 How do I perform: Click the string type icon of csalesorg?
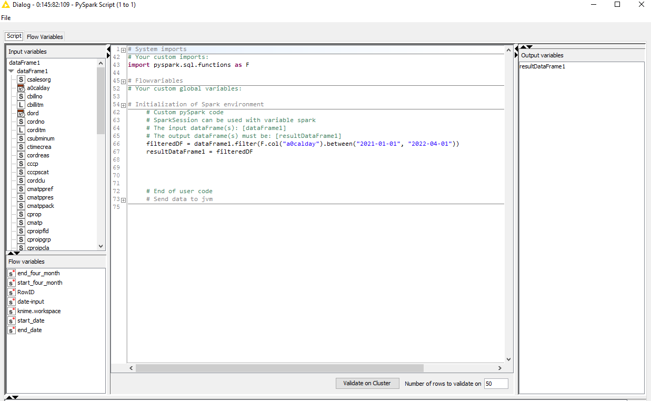pos(21,79)
